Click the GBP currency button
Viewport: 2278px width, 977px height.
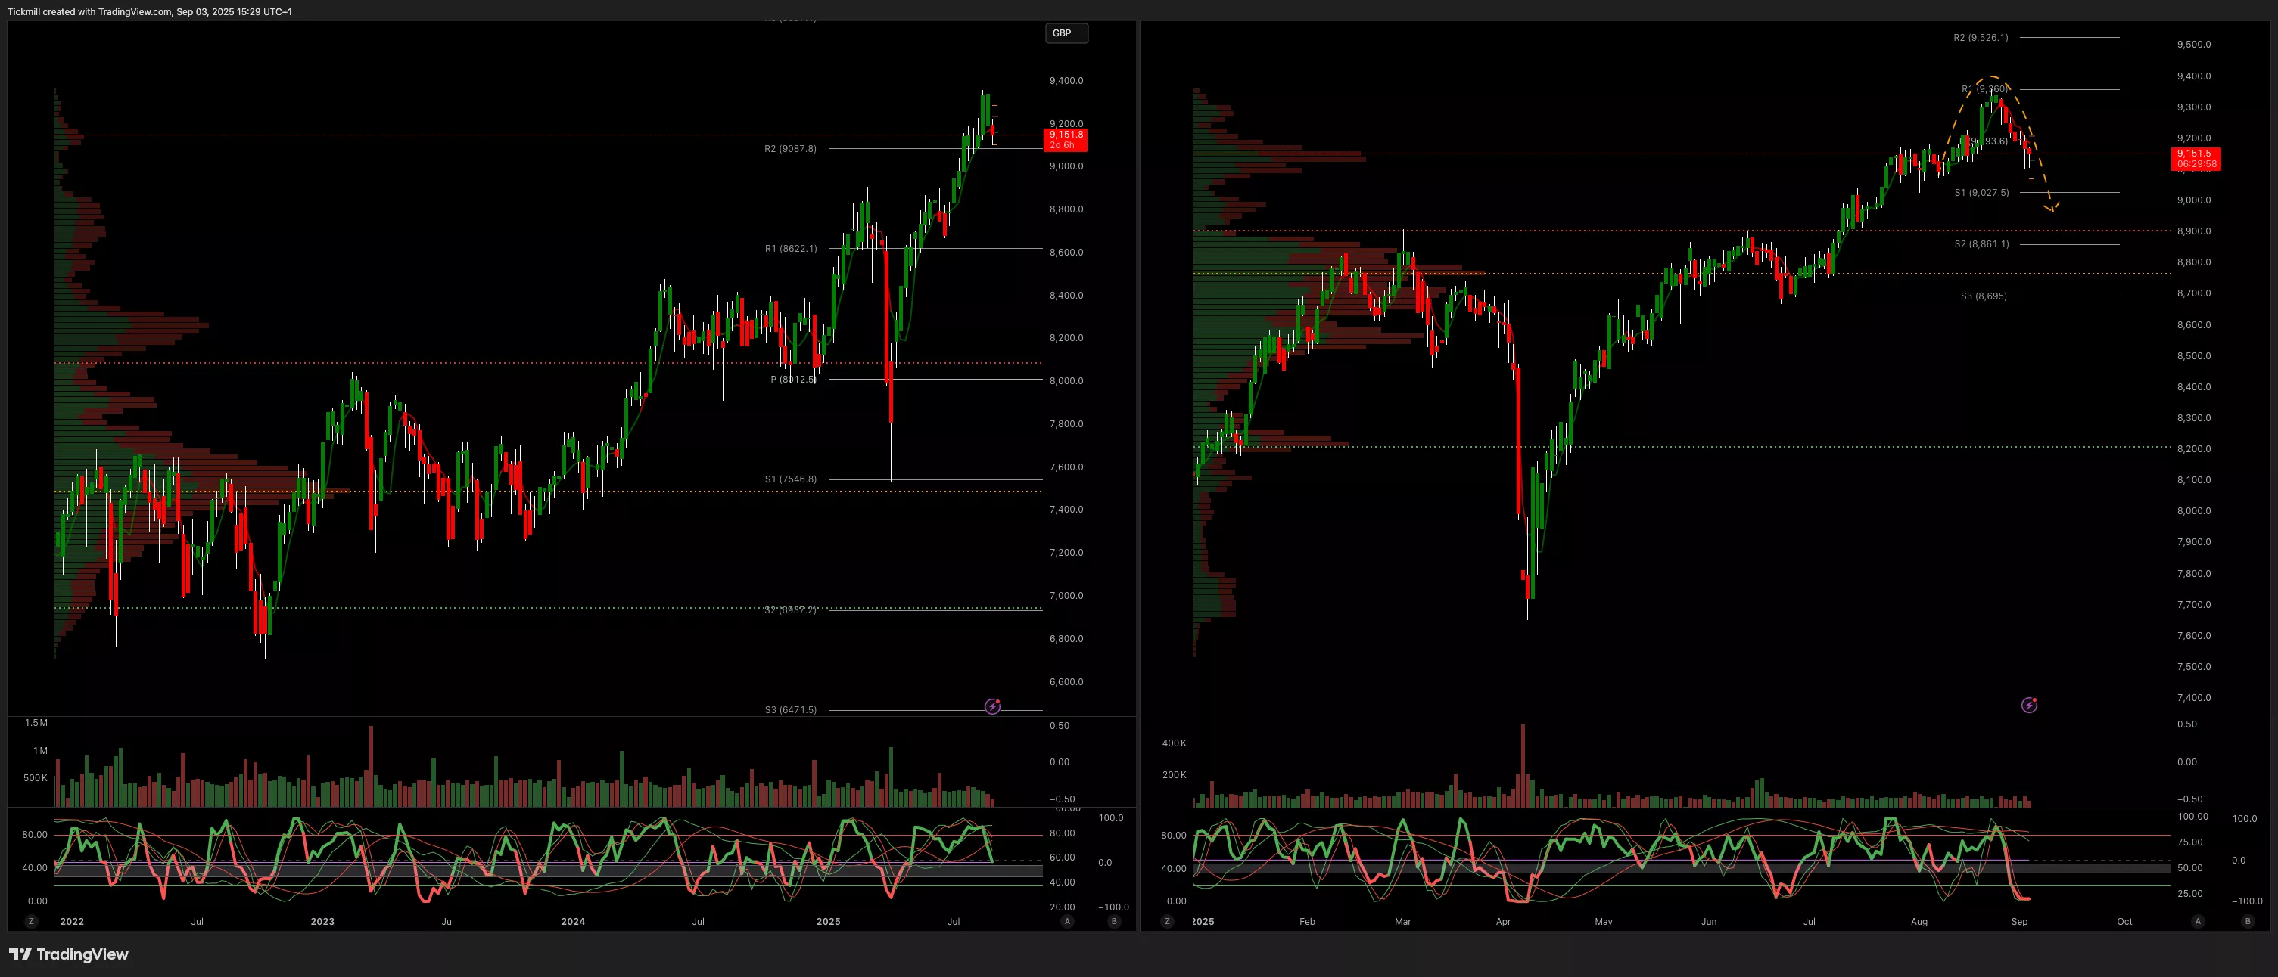[x=1066, y=33]
